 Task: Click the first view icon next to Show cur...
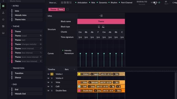(62, 2)
